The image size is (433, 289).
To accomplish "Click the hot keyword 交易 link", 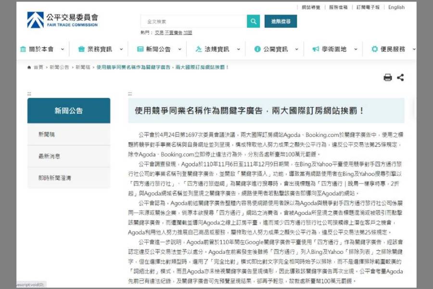I will click(x=159, y=33).
